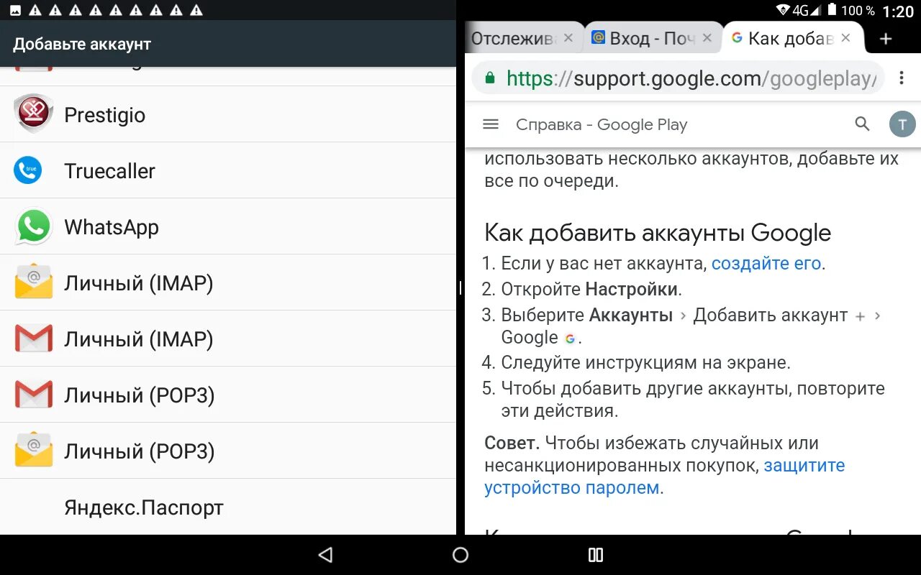
Task: Select the Gmail 'Личный (POP3)' account entry
Action: [228, 395]
